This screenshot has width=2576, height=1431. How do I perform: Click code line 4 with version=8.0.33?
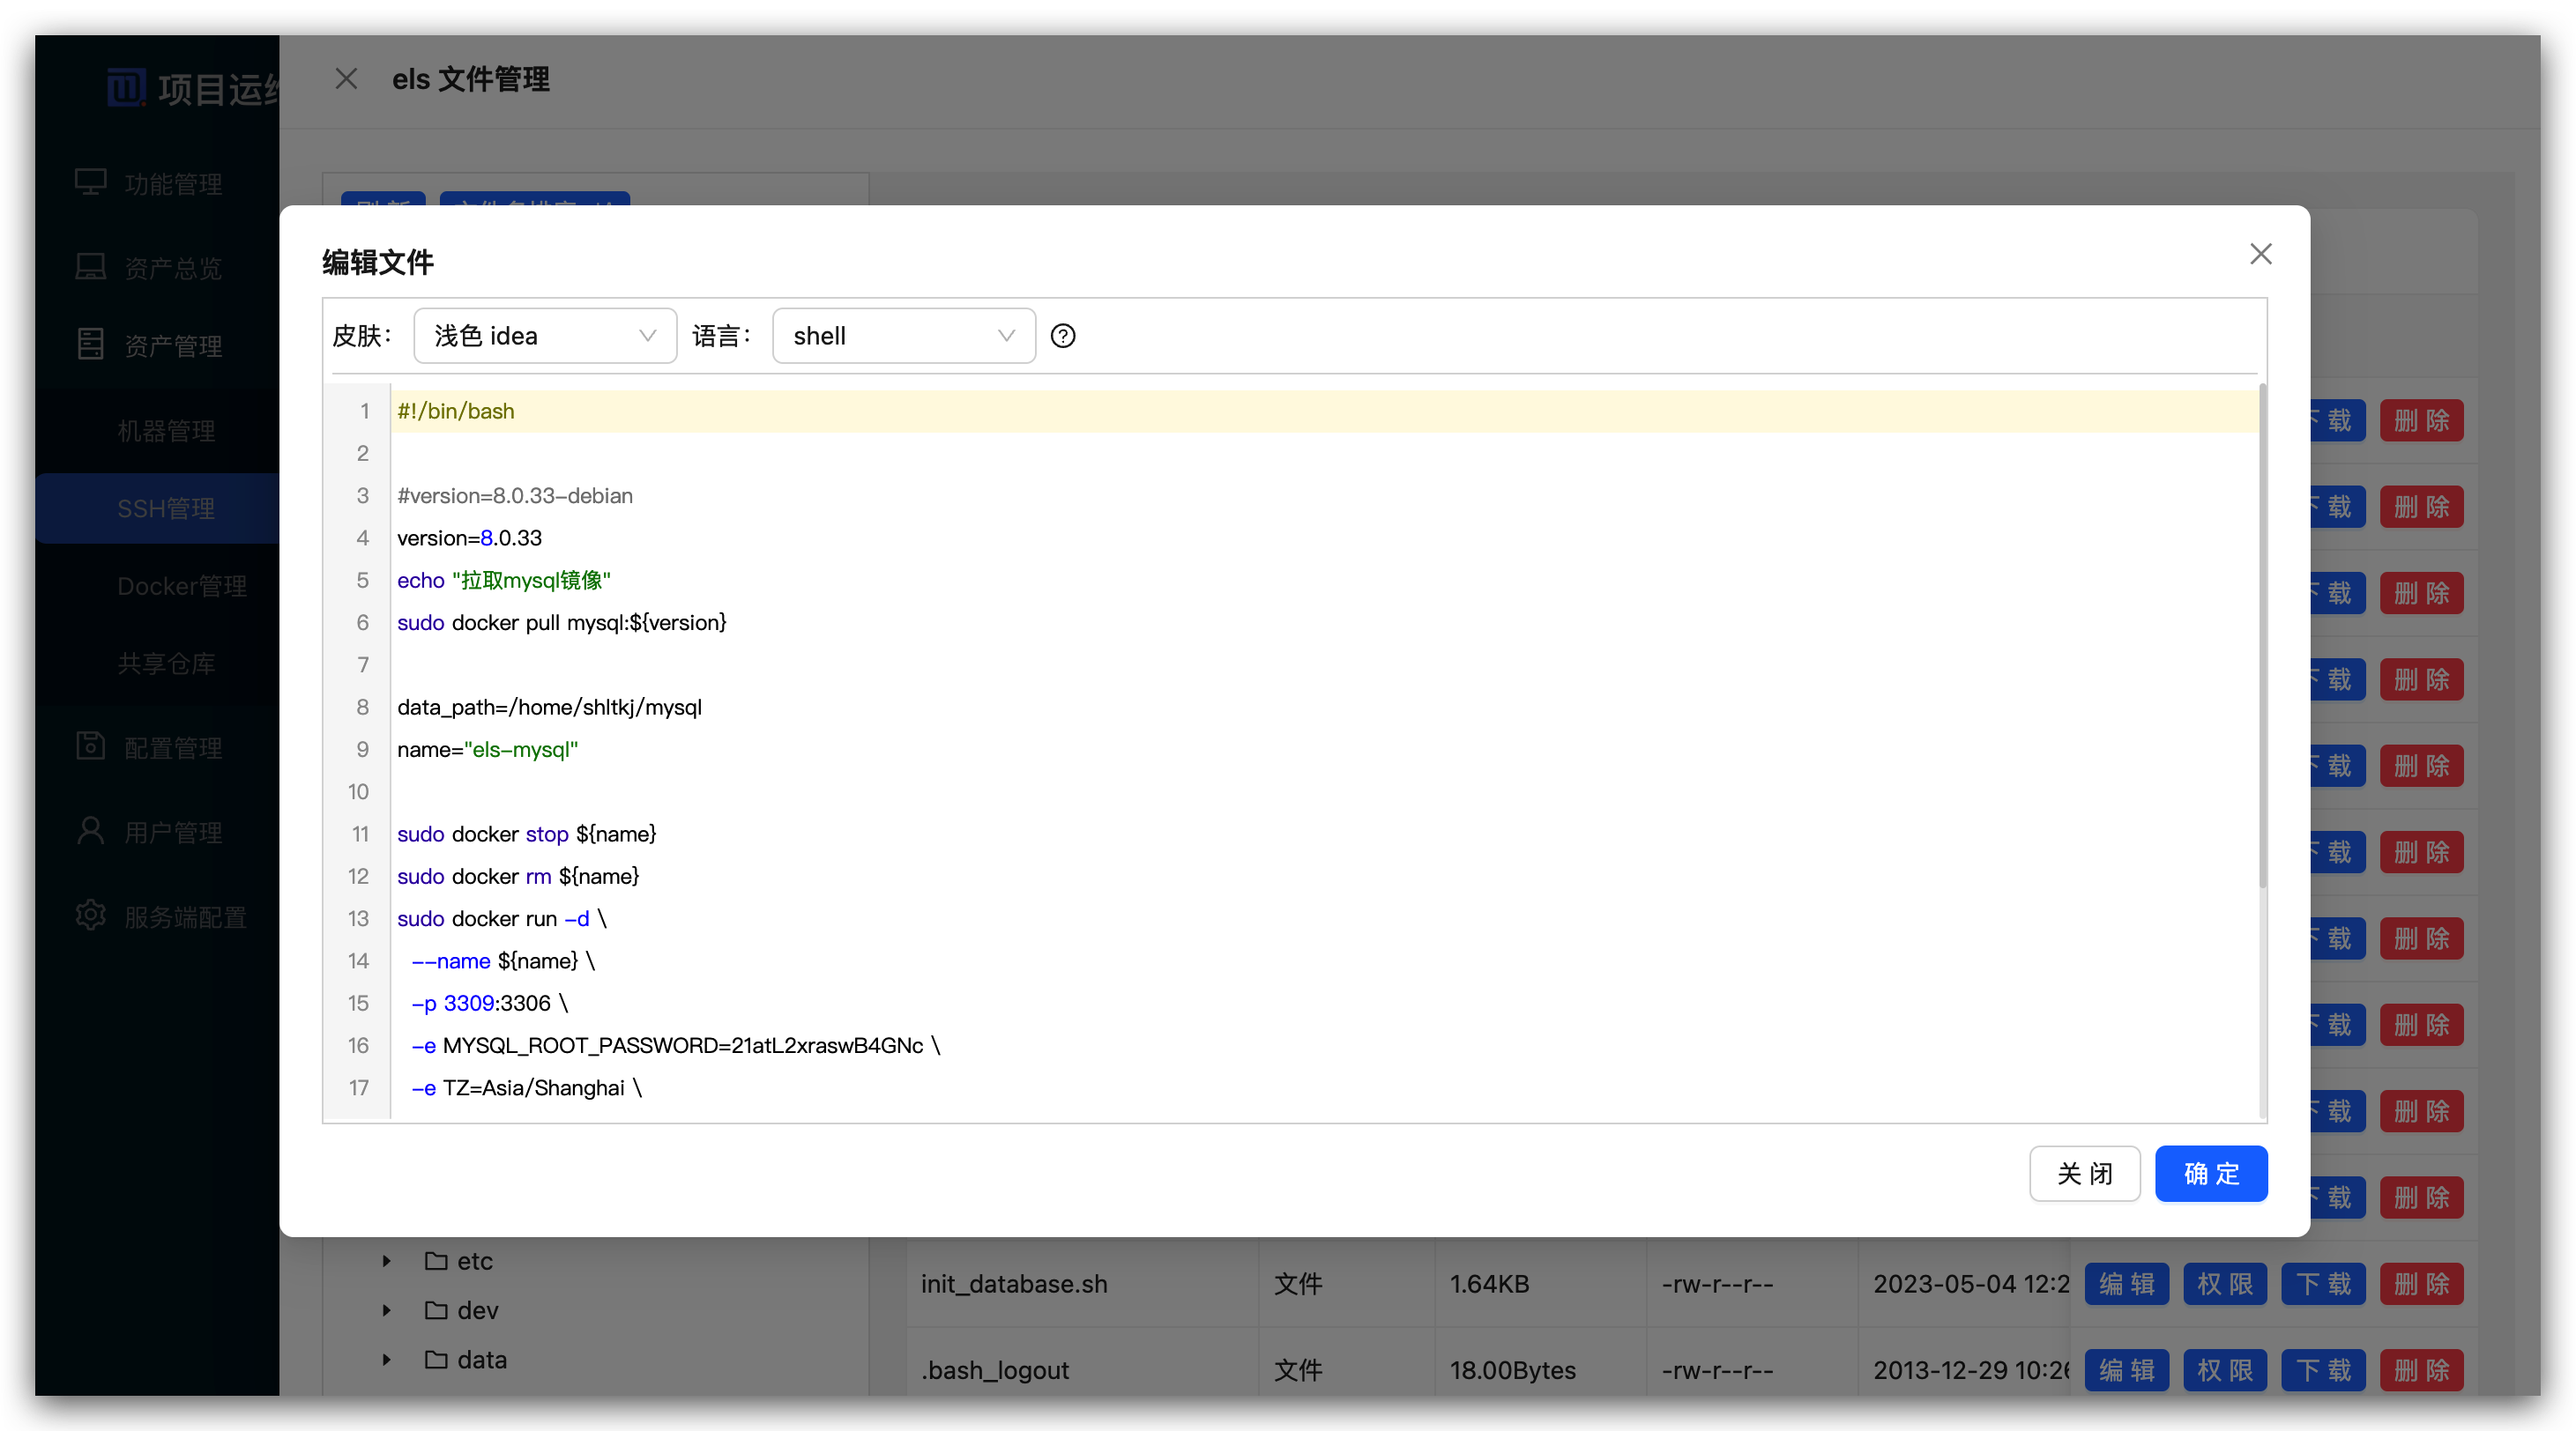pyautogui.click(x=470, y=538)
